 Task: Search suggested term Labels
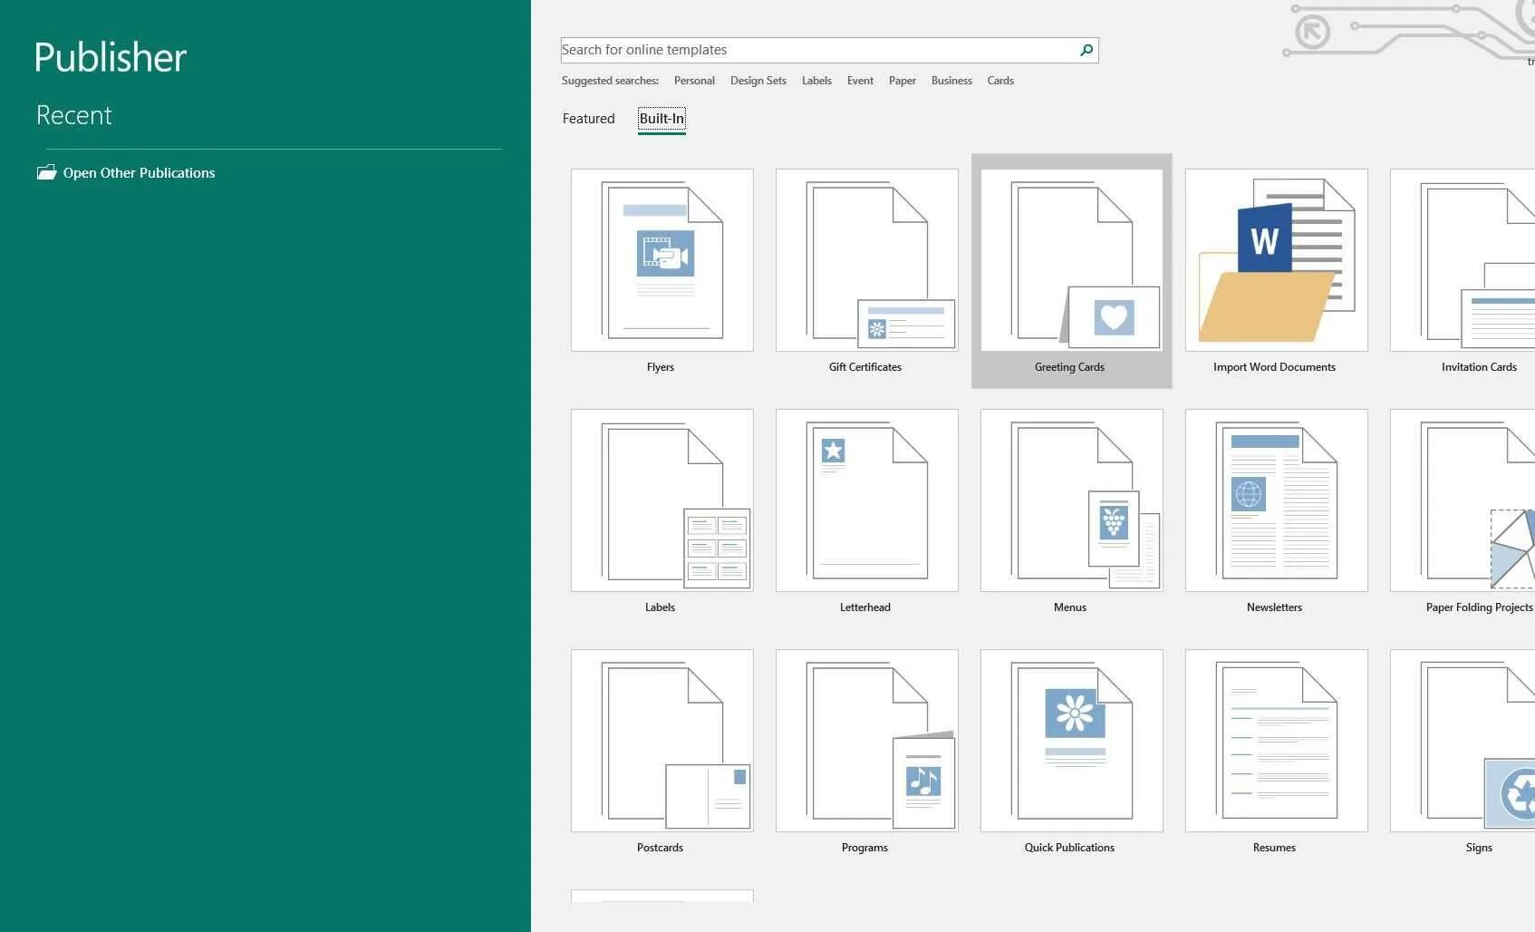(816, 81)
